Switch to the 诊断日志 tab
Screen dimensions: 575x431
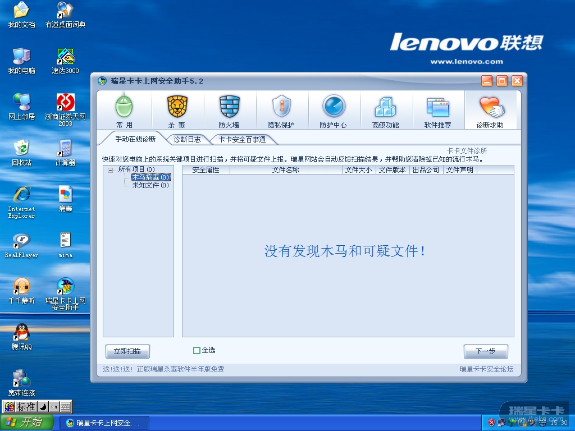point(187,140)
